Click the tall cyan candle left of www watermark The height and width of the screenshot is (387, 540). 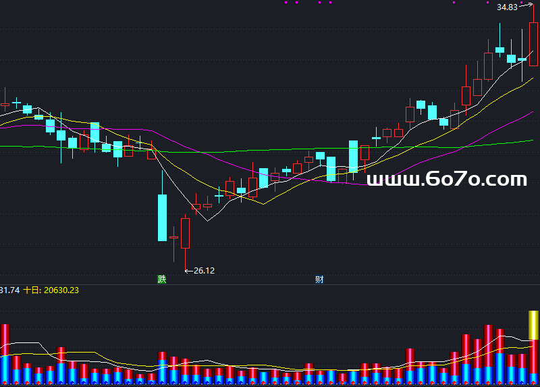(x=353, y=156)
